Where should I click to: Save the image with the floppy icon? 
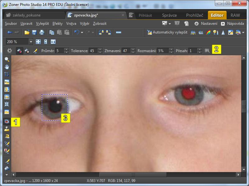(34, 33)
